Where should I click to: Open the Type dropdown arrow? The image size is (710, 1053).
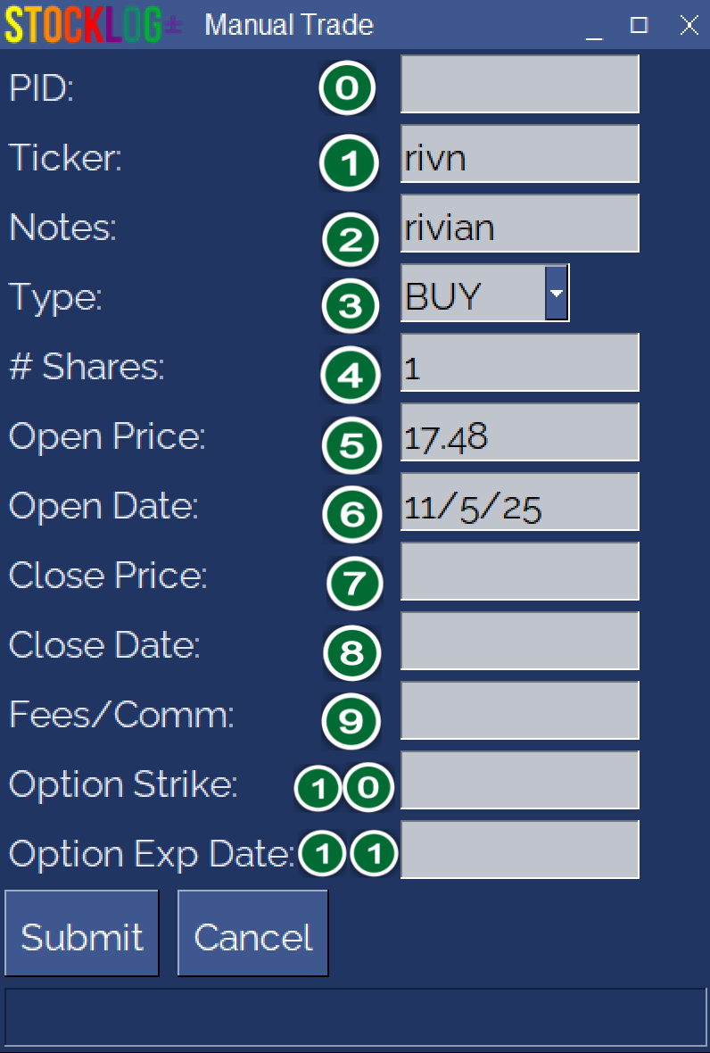pyautogui.click(x=557, y=293)
